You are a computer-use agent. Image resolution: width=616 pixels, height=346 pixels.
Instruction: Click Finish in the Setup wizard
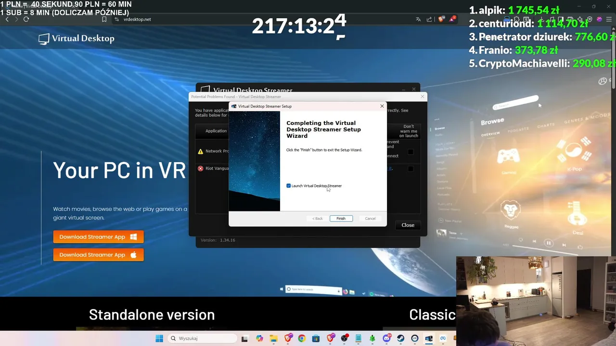click(341, 219)
